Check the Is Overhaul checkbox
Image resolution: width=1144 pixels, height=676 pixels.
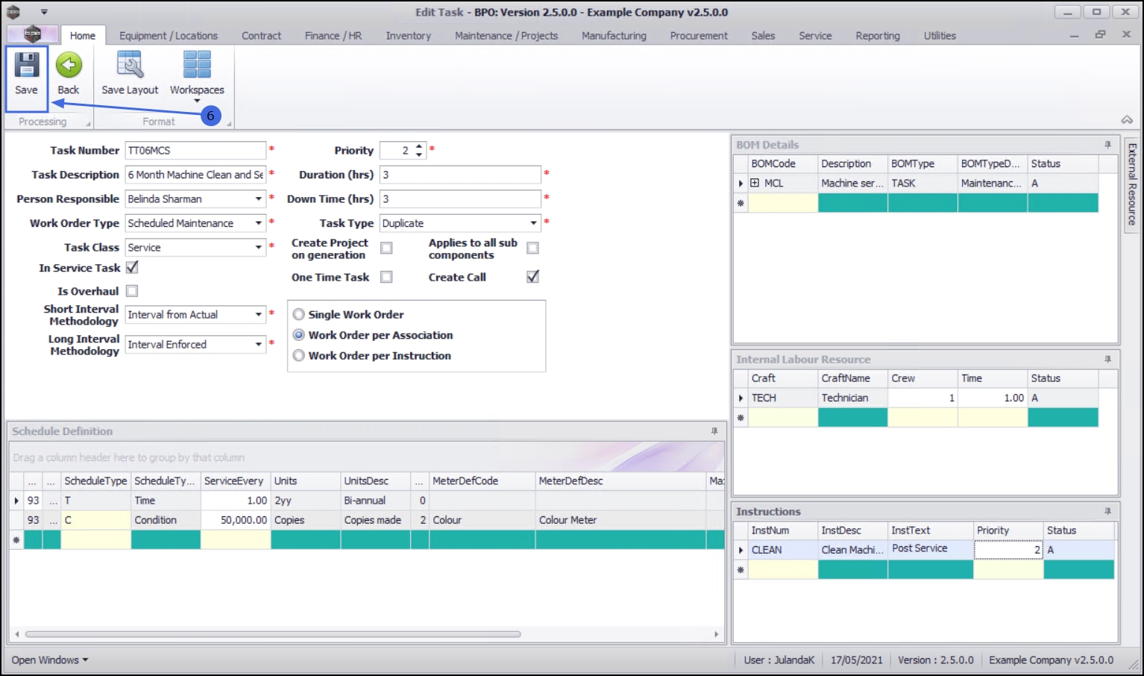click(x=132, y=291)
